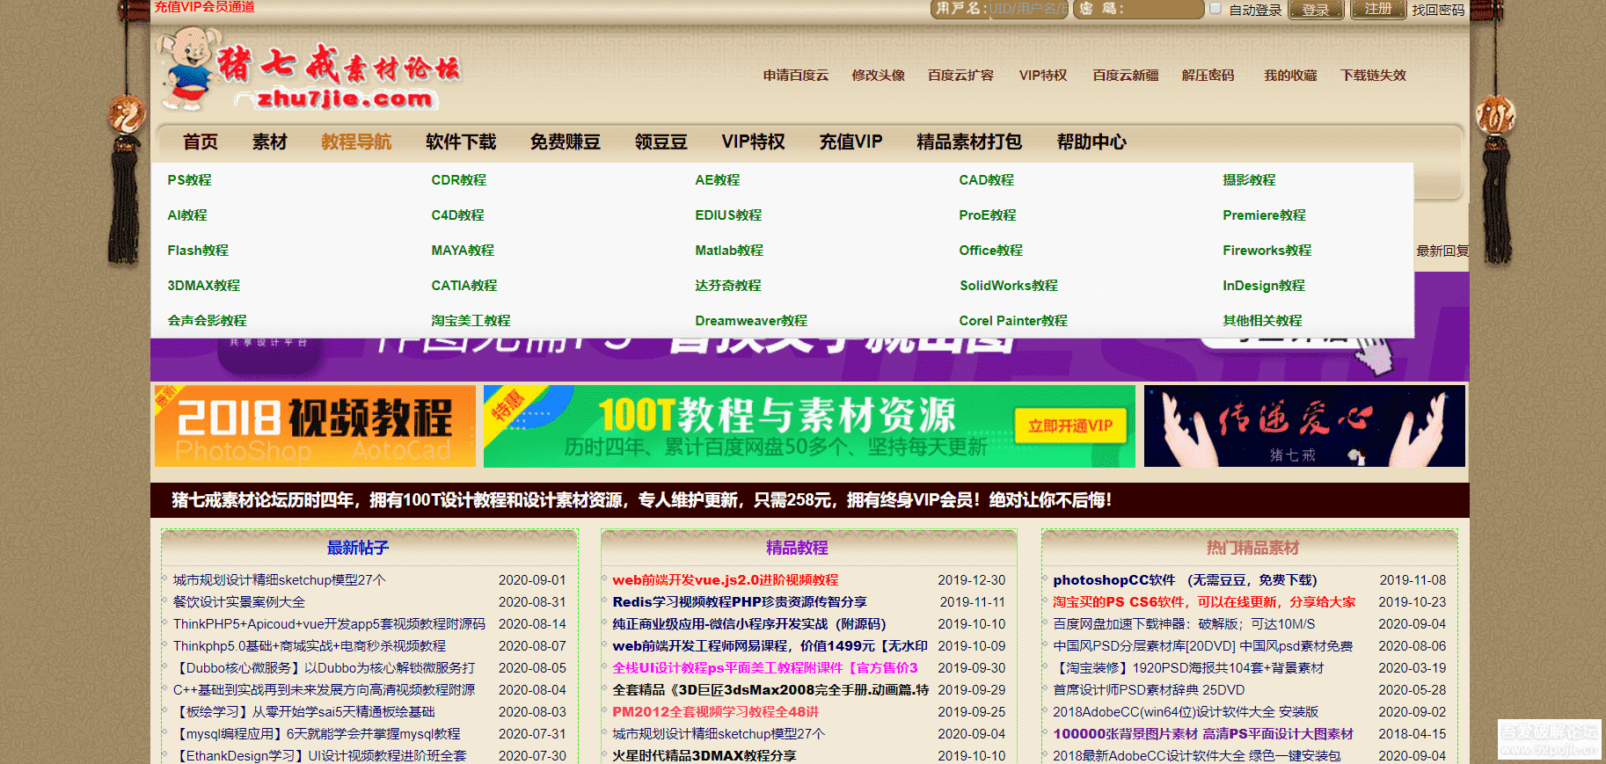Viewport: 1606px width, 764px height.
Task: Open the 传递爱心 hands banner image
Action: [x=1304, y=426]
